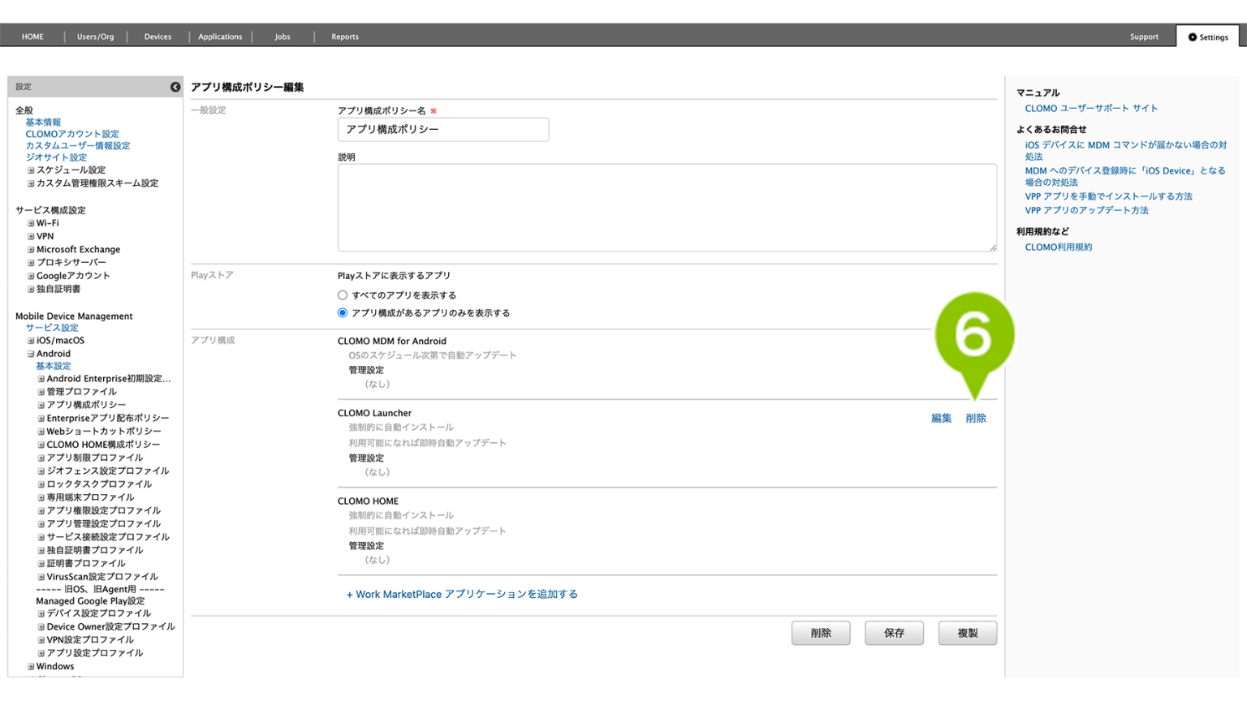Screen dimensions: 1247x701
Task: Select 基本設定 under the Android section
Action: pos(53,366)
